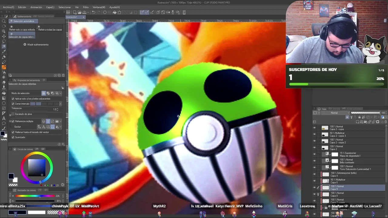Click the Fill bucket command bar icon
The width and height of the screenshot is (388, 218).
tap(115, 12)
